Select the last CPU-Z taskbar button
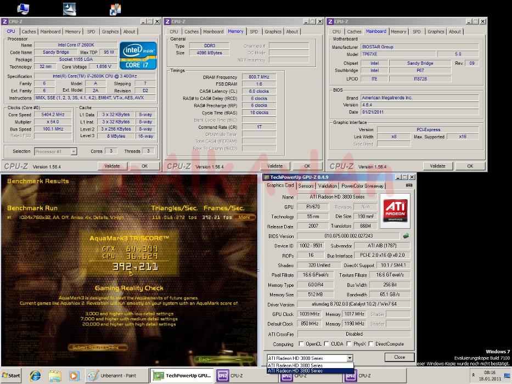The width and height of the screenshot is (512, 384). tap(374, 376)
